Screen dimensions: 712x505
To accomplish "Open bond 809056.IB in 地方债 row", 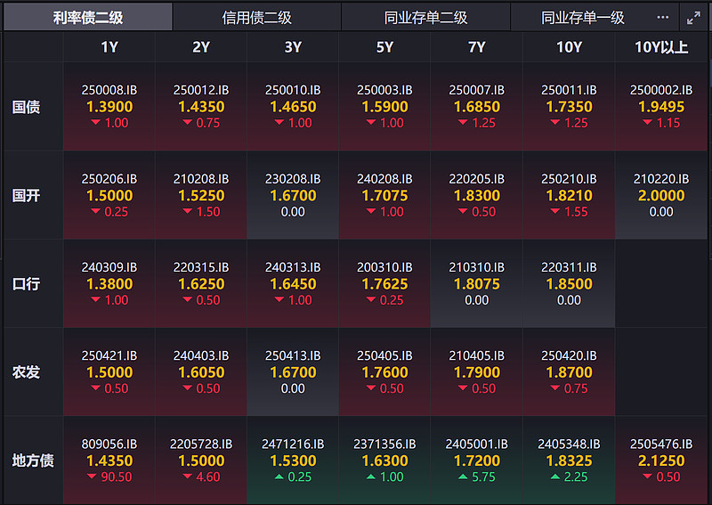I will point(109,460).
